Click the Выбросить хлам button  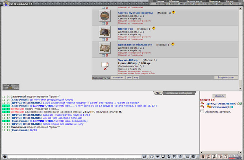(226, 78)
